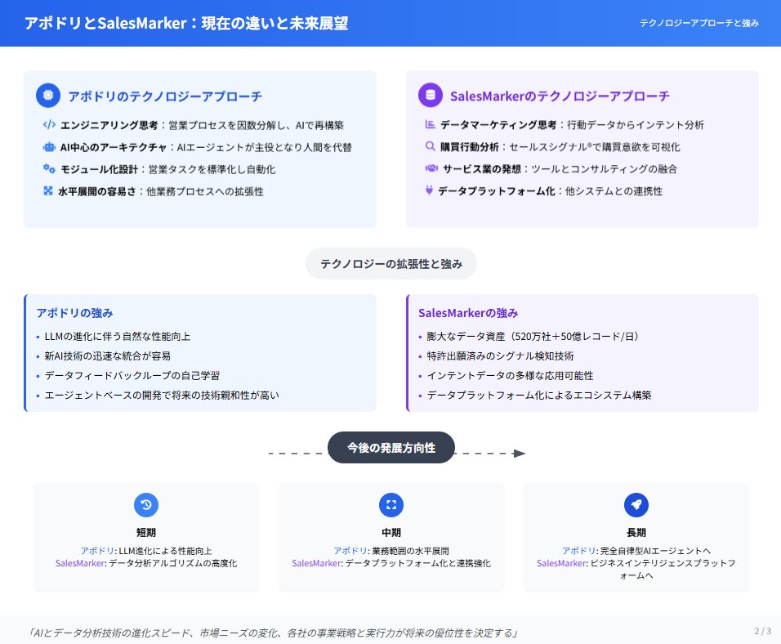Click the text SalesMarker: データ分析アルゴリズムの高度化
The image size is (781, 644).
(x=146, y=563)
